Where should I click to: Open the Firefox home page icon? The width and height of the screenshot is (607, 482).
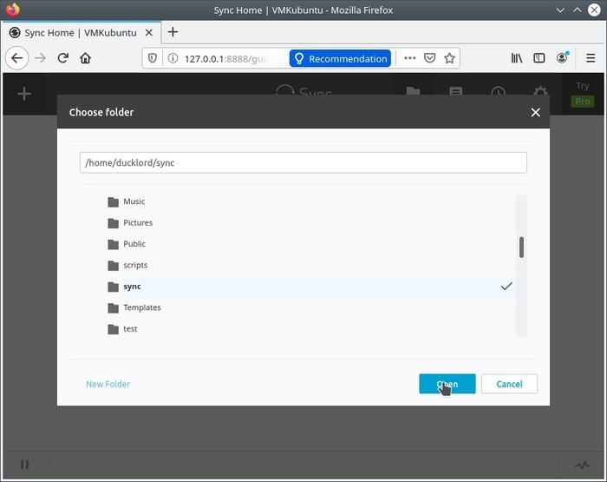tap(85, 58)
